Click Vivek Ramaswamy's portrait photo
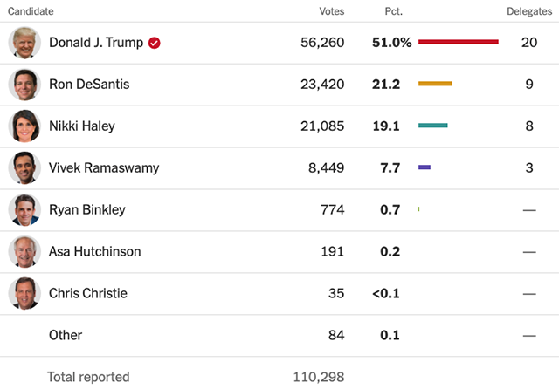The height and width of the screenshot is (389, 559). (x=24, y=168)
